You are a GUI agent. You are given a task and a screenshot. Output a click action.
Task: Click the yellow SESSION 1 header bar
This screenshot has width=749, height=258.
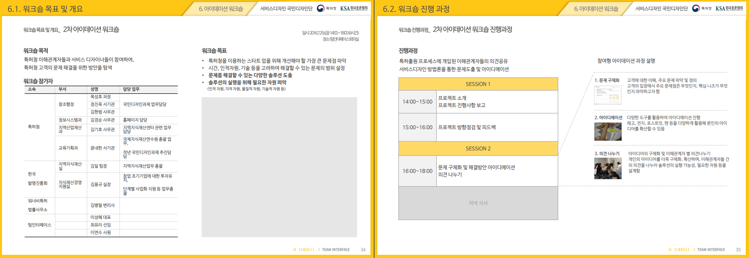pos(478,84)
